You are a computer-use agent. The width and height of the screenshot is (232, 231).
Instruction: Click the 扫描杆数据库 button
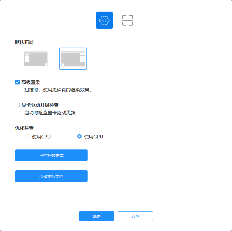tap(51, 155)
